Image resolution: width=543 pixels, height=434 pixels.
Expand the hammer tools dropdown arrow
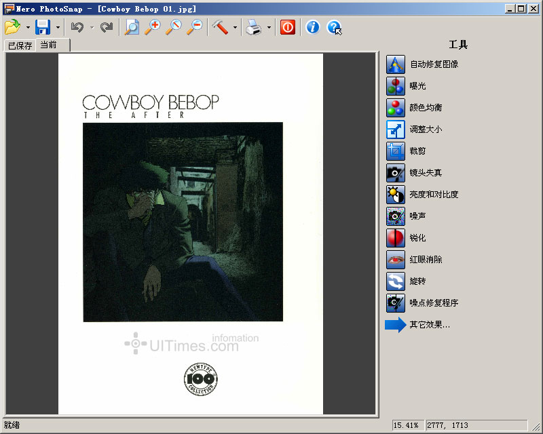tap(235, 27)
